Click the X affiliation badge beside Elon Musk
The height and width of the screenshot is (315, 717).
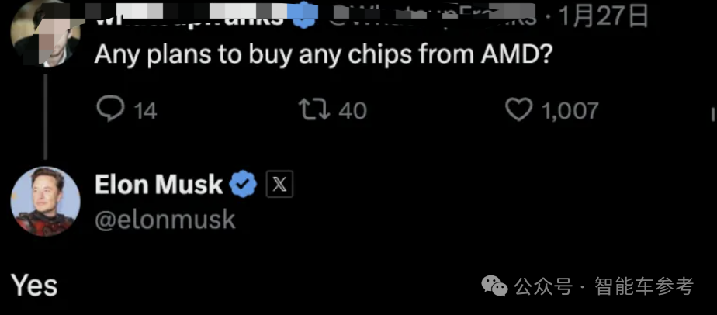click(279, 185)
